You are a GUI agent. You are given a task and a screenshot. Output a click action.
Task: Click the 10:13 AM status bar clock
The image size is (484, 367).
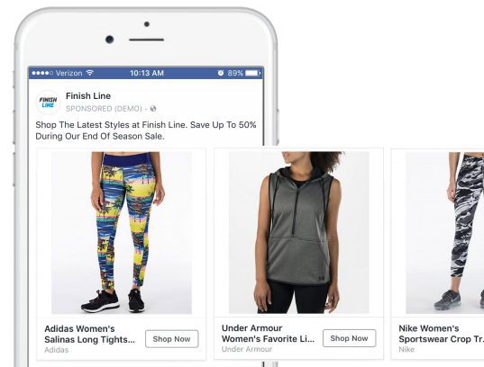(x=147, y=73)
